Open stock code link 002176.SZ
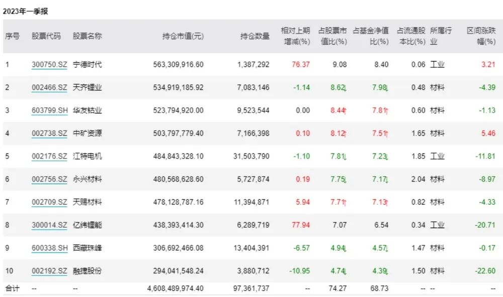Screen dimensions: 503x297 tap(49, 156)
